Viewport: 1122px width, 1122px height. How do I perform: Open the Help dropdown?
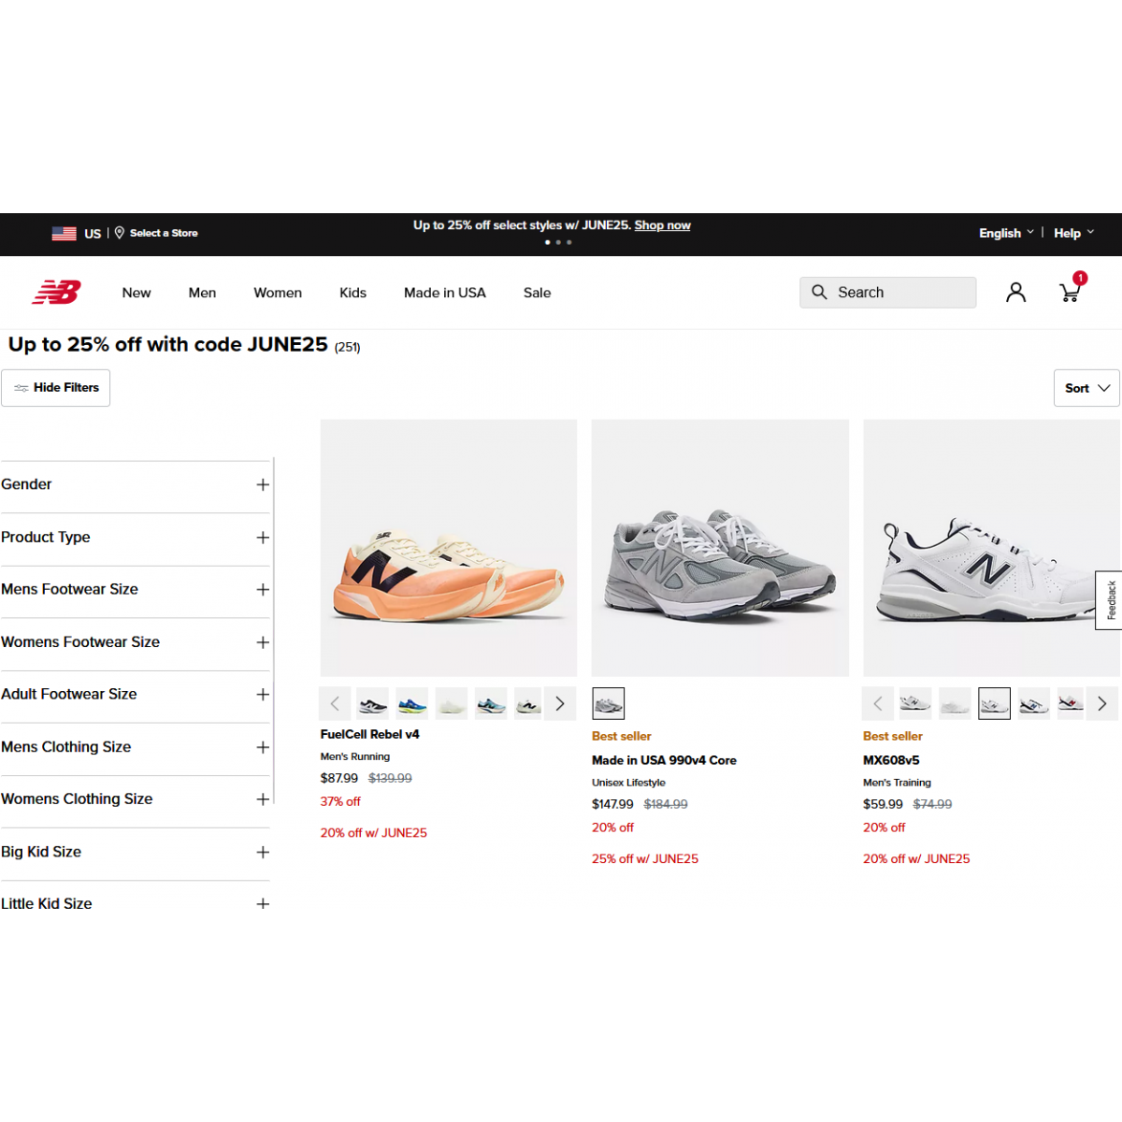[x=1073, y=233]
